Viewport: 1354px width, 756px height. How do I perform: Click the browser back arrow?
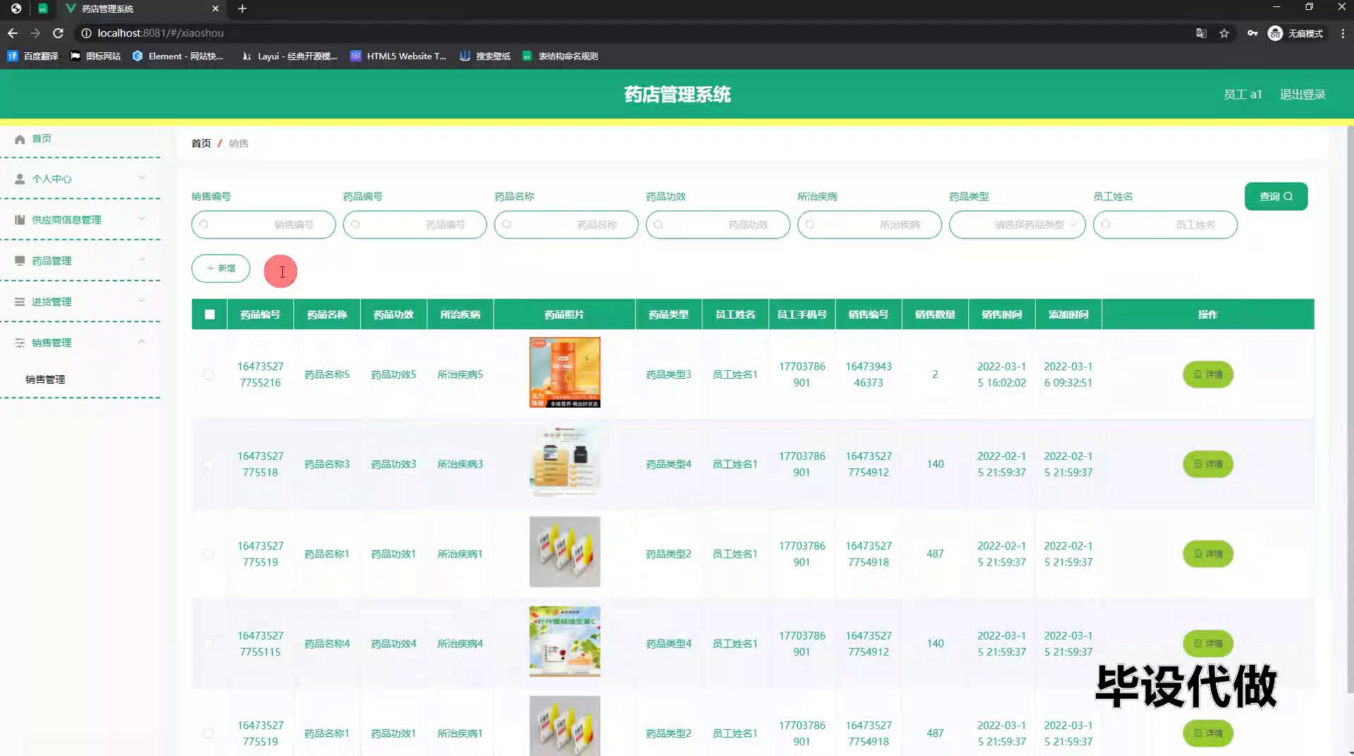(x=13, y=33)
